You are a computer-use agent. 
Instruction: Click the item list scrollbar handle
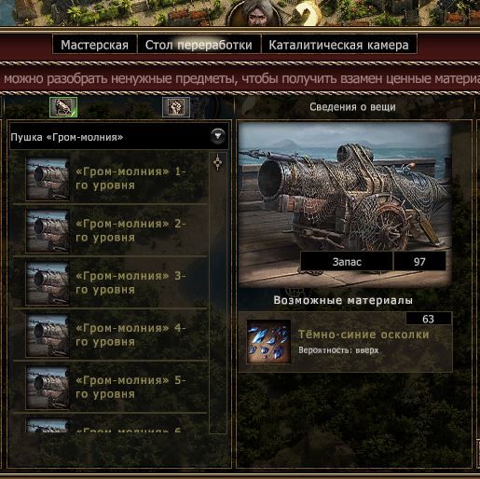tap(218, 162)
